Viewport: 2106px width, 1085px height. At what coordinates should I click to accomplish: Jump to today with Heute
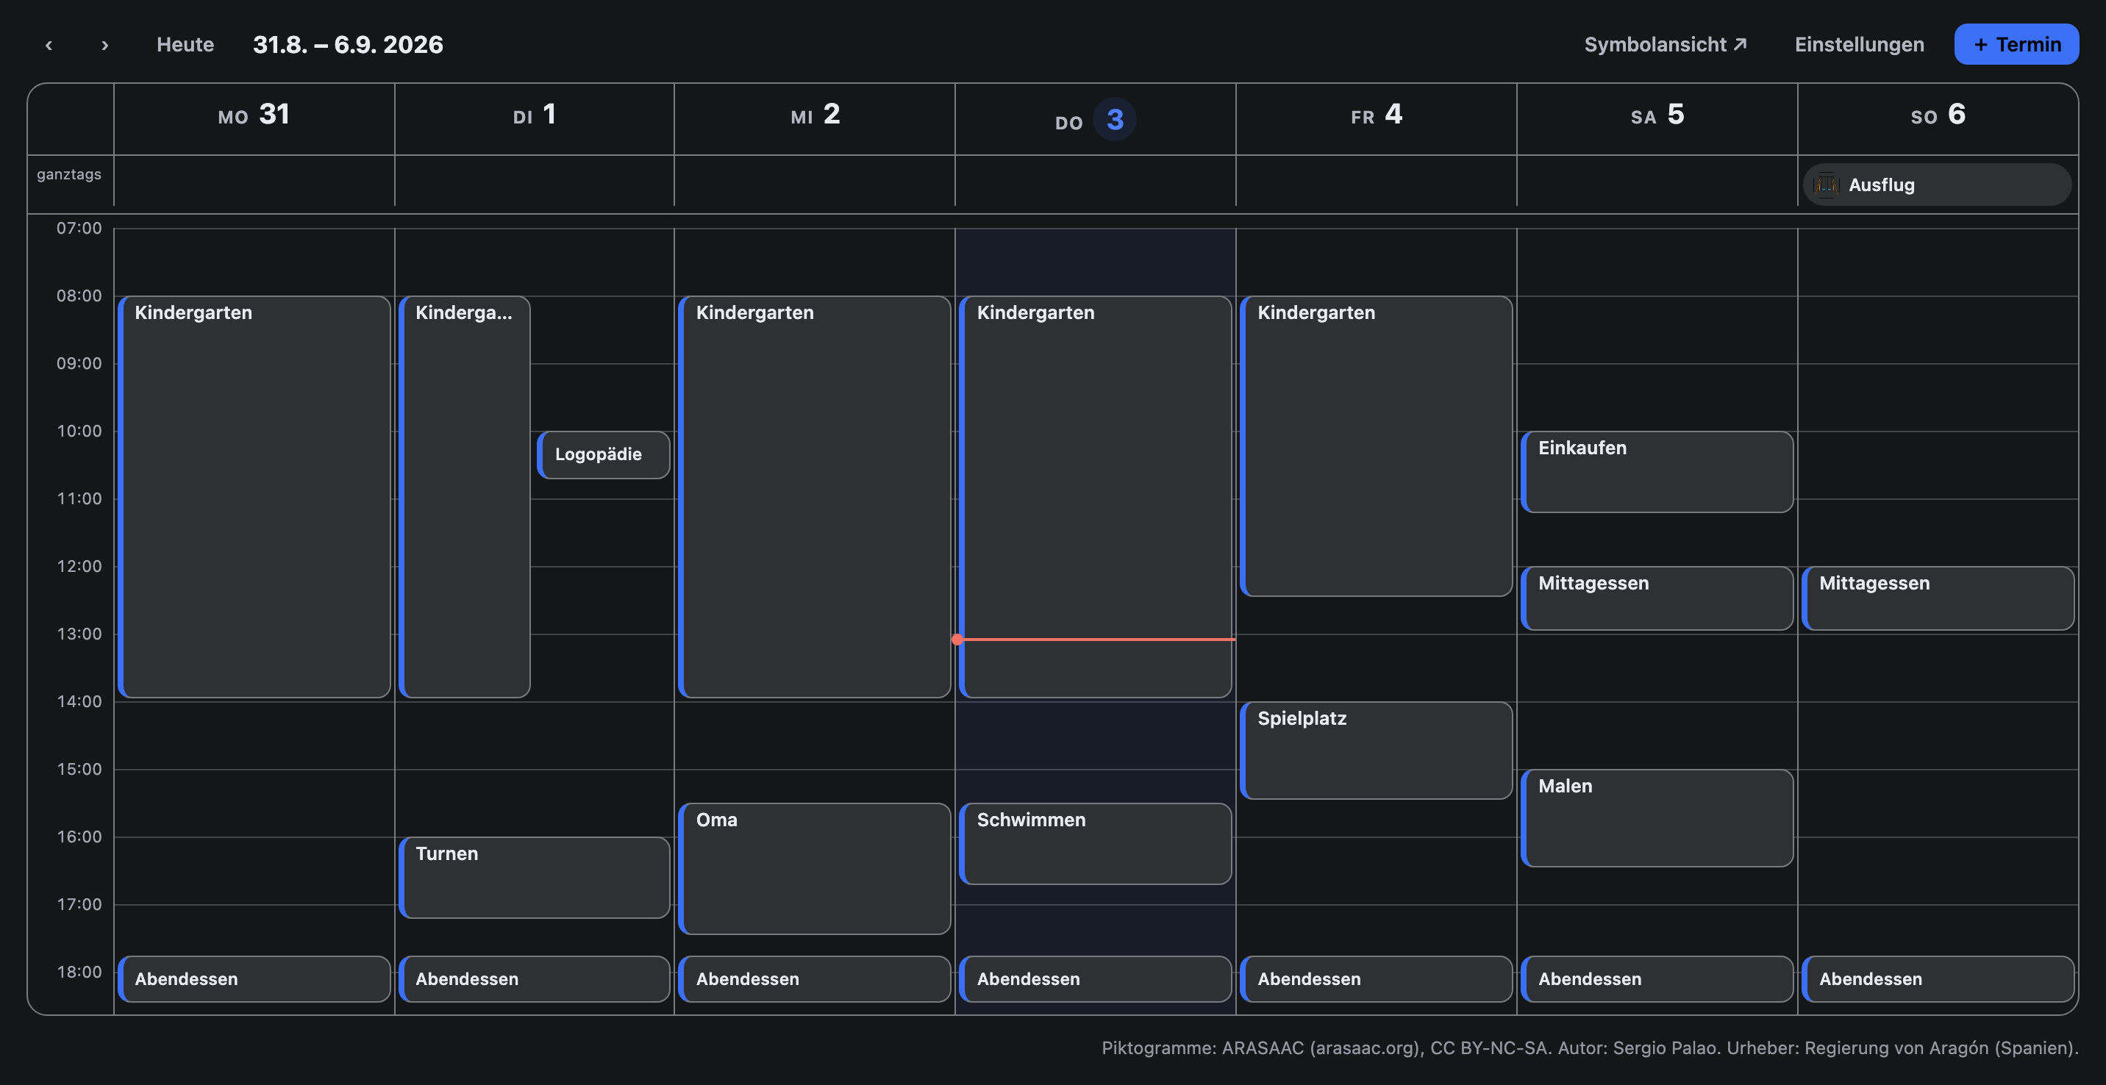pyautogui.click(x=185, y=45)
